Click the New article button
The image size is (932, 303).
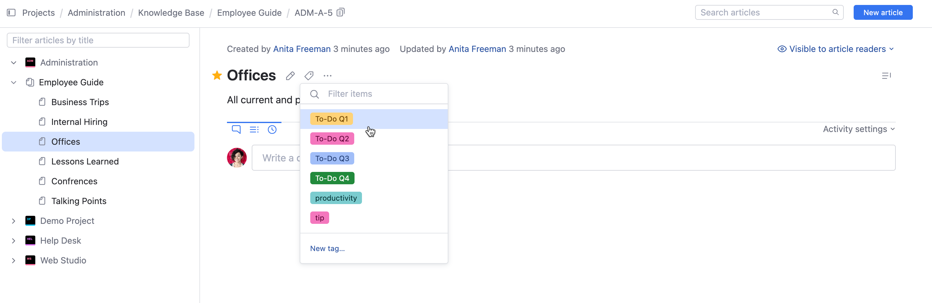click(883, 12)
